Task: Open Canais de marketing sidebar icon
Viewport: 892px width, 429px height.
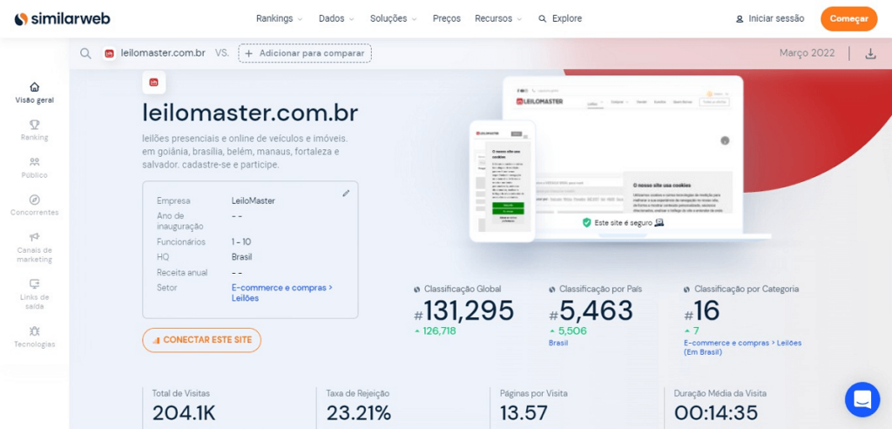Action: [x=35, y=237]
